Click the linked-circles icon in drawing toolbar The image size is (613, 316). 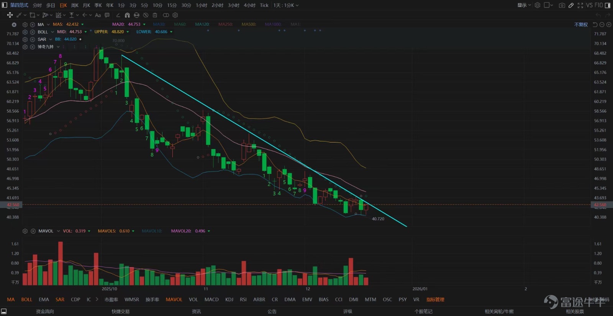[x=166, y=15]
